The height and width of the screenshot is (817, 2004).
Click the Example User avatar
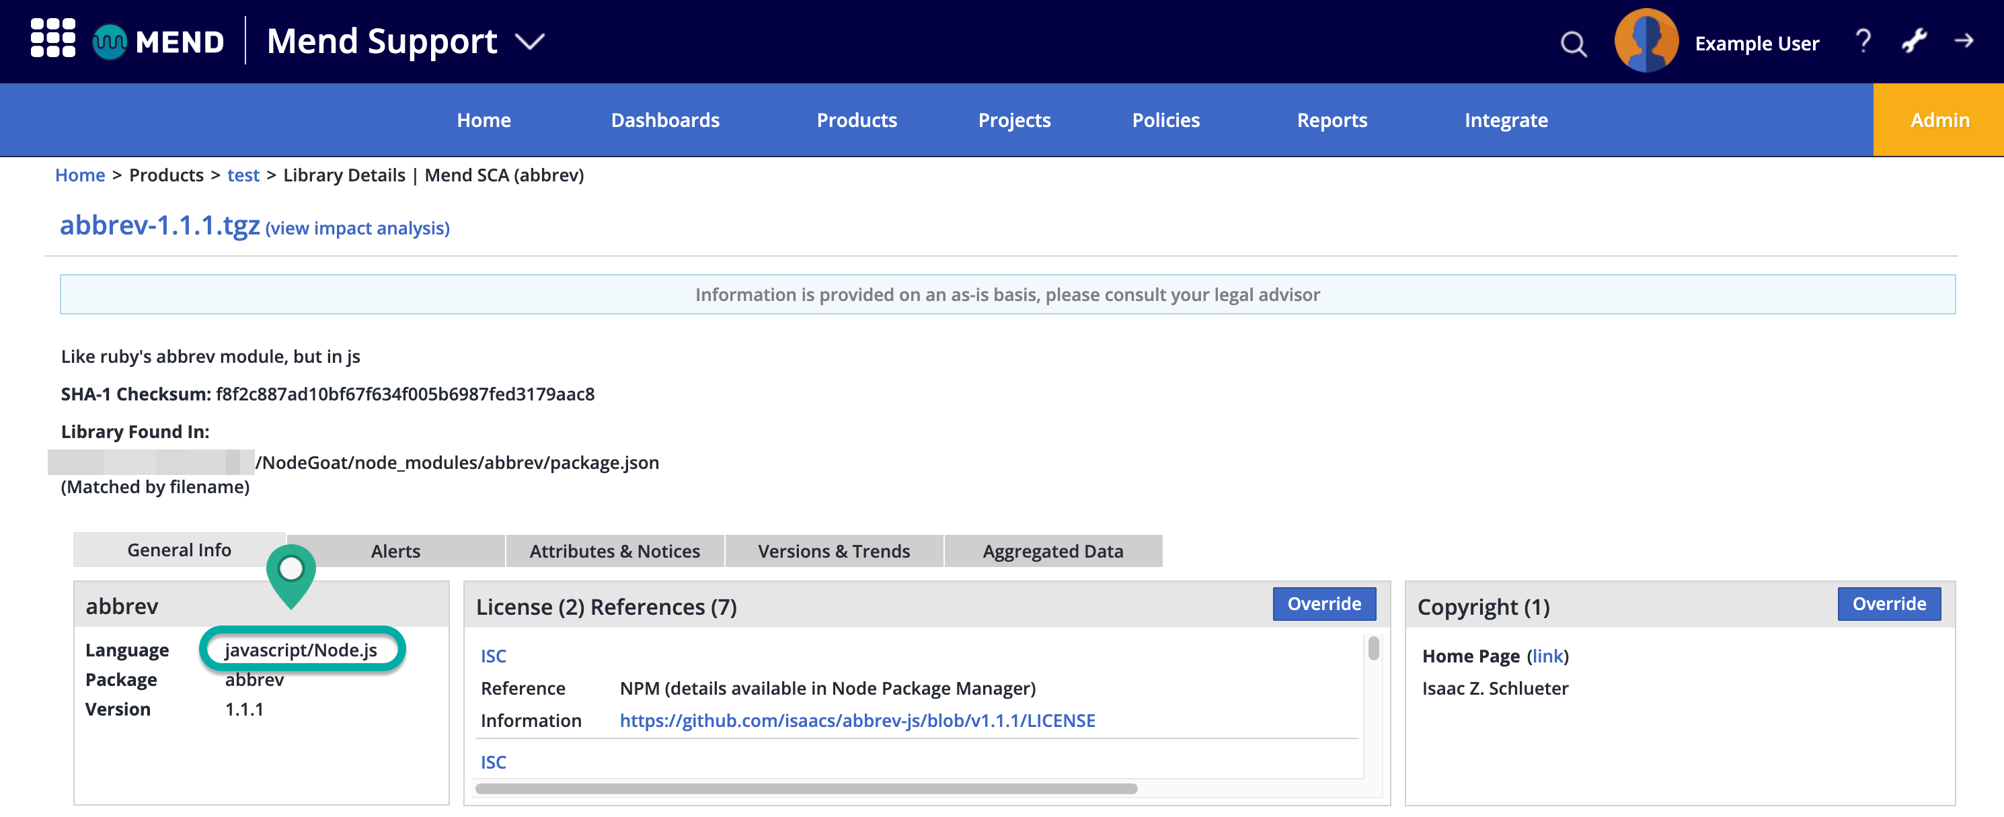click(x=1646, y=41)
